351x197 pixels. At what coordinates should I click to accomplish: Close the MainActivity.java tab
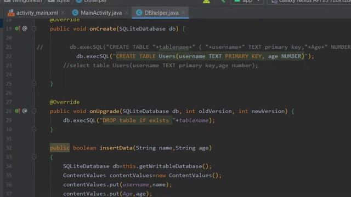point(127,13)
